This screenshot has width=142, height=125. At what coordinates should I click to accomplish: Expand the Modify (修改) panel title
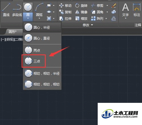(88, 25)
